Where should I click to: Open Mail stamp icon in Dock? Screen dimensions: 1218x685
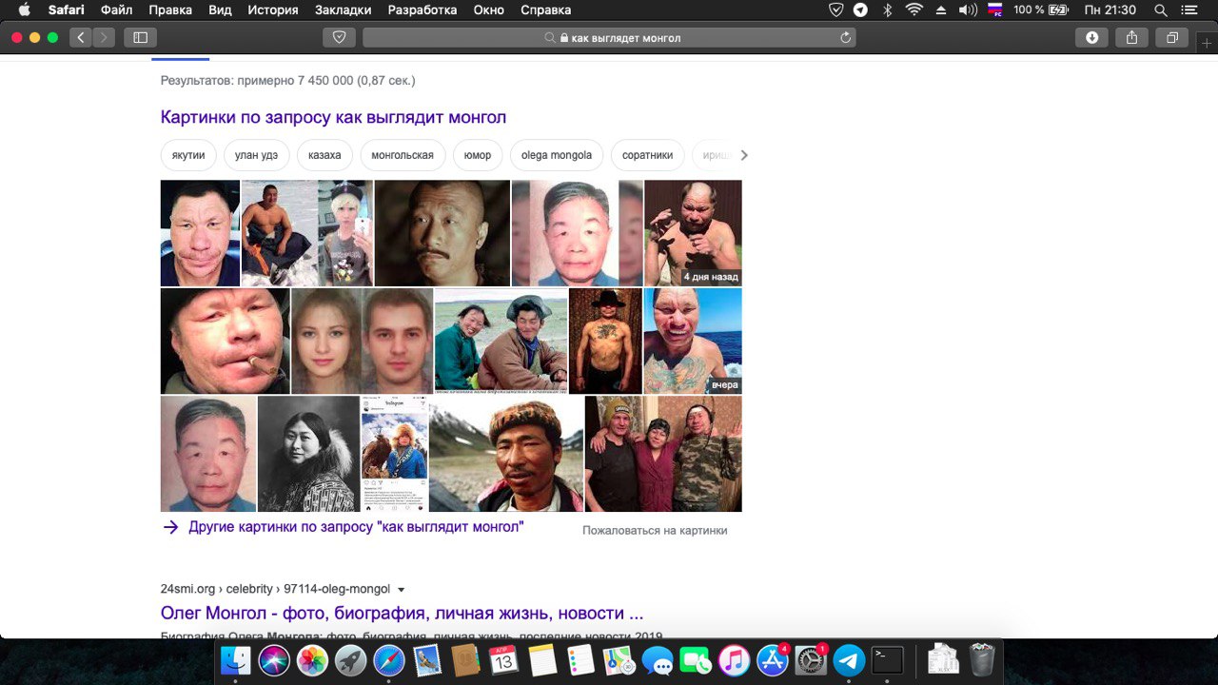pyautogui.click(x=427, y=659)
